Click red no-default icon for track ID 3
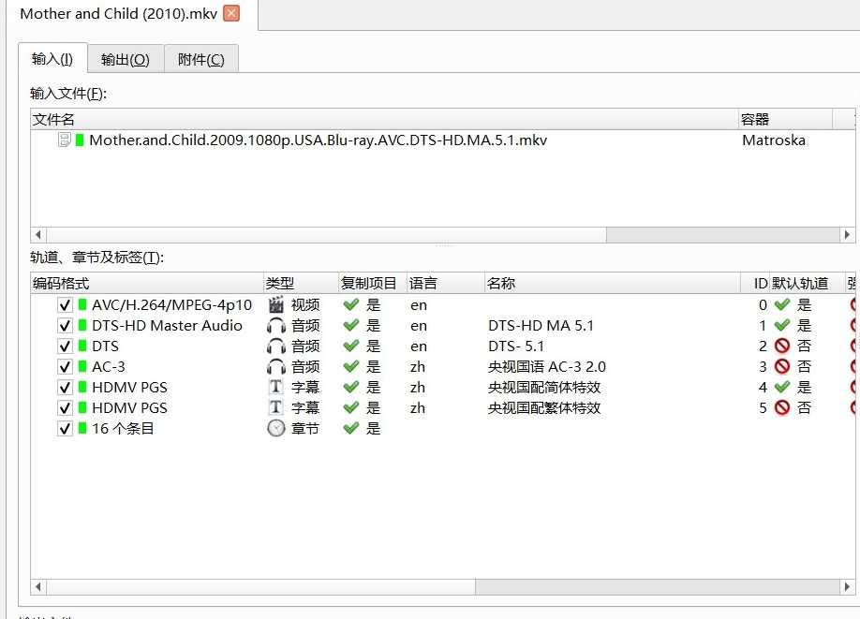Image resolution: width=860 pixels, height=619 pixels. click(x=782, y=367)
